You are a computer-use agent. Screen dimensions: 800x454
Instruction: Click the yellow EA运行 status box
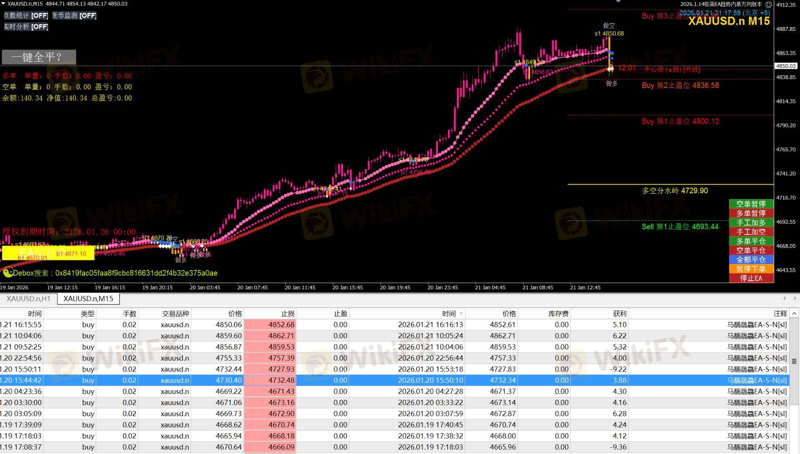pyautogui.click(x=48, y=253)
